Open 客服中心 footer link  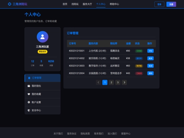tap(126, 134)
